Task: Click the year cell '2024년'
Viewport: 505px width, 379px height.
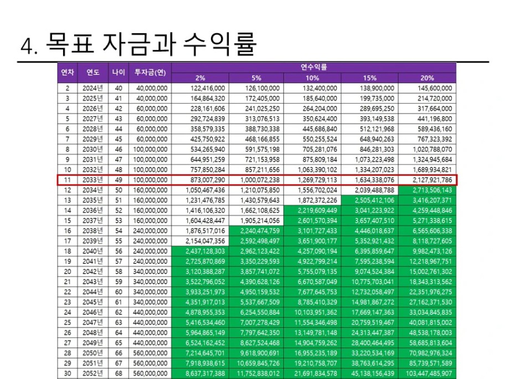Action: click(x=93, y=88)
